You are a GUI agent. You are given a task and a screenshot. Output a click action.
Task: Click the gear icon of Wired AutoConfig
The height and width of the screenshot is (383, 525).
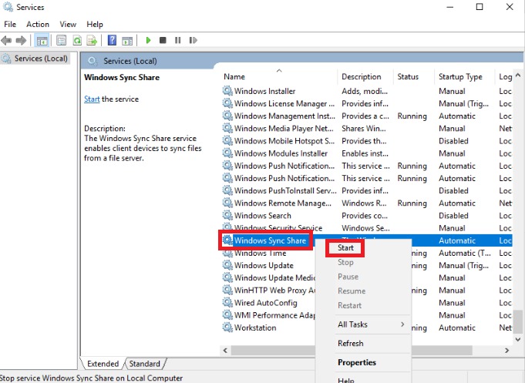[227, 302]
